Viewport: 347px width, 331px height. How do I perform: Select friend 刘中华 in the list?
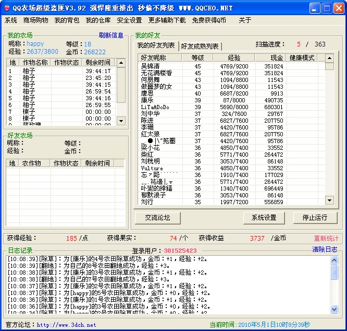coord(231,114)
